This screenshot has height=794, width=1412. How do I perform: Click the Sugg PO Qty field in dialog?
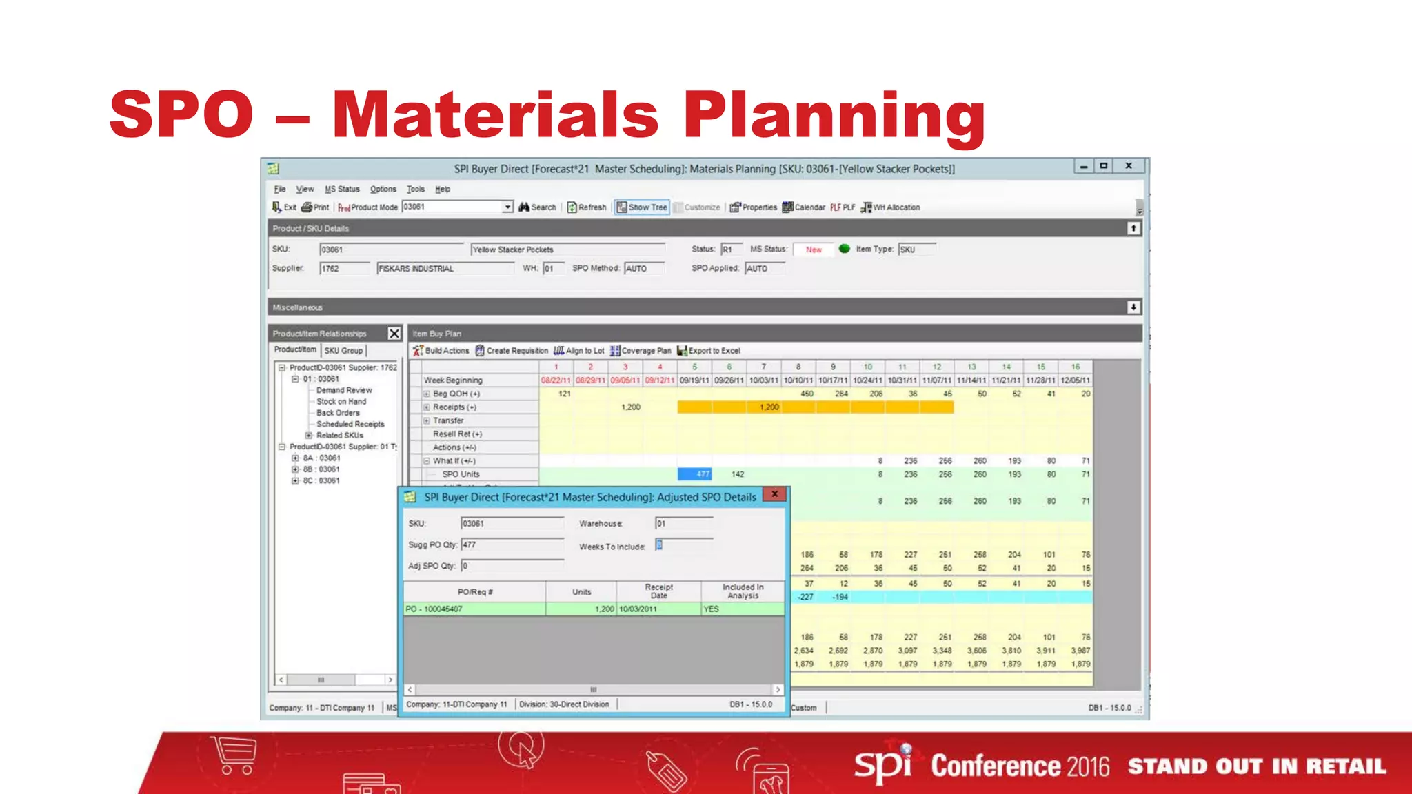(512, 544)
